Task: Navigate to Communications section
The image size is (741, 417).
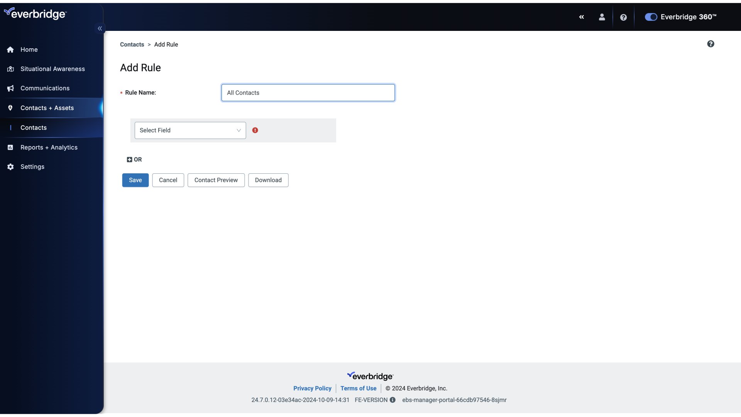Action: point(45,88)
